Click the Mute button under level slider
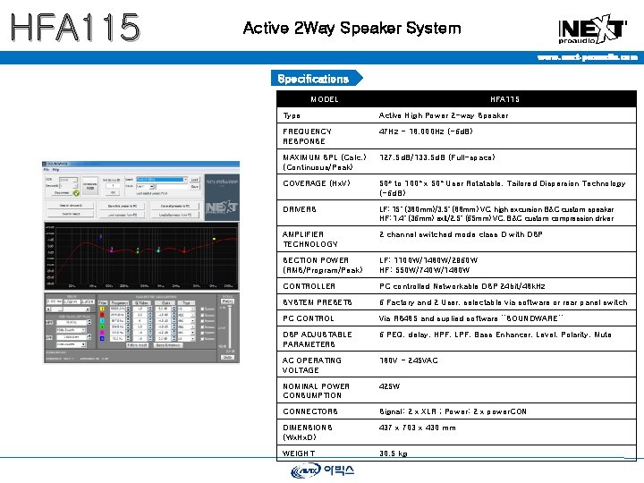Screen dimensions: 644x483 pyautogui.click(x=227, y=357)
